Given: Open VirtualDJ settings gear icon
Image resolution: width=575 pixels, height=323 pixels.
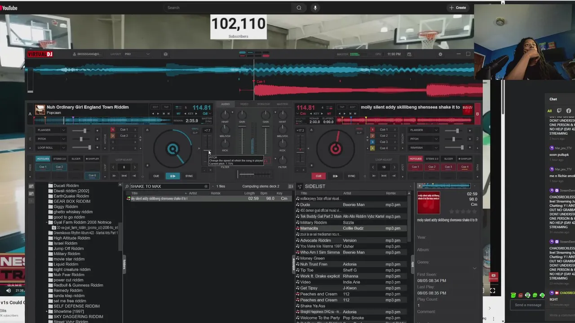Looking at the screenshot, I should [440, 54].
